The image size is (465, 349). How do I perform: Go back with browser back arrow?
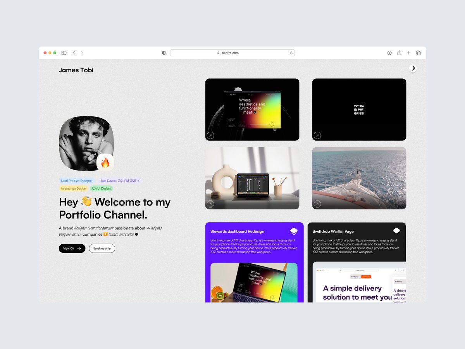[x=74, y=53]
